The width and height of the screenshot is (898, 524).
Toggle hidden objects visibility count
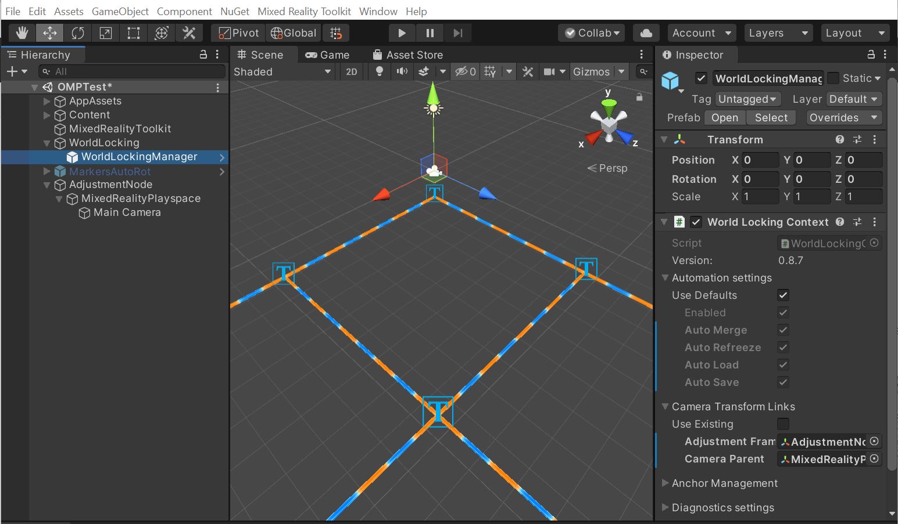466,71
